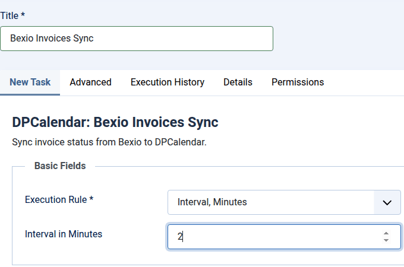Click the Interval in Minutes label
Image resolution: width=404 pixels, height=267 pixels.
pos(64,234)
